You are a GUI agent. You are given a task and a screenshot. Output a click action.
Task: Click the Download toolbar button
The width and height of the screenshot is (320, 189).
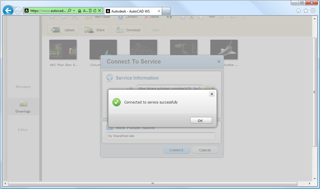128,30
